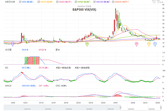Click the D9 11.29 indicator value

tap(44, 68)
